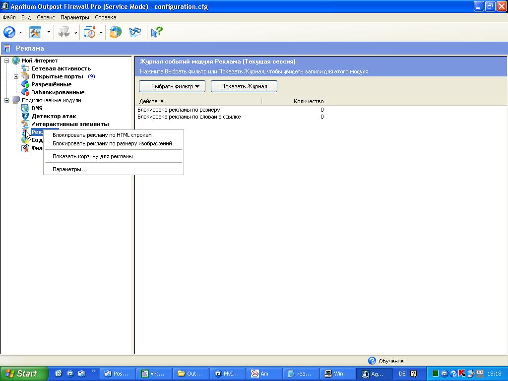Switch to the Virt... taskbar button
Viewport: 508px width, 381px height.
click(x=154, y=374)
